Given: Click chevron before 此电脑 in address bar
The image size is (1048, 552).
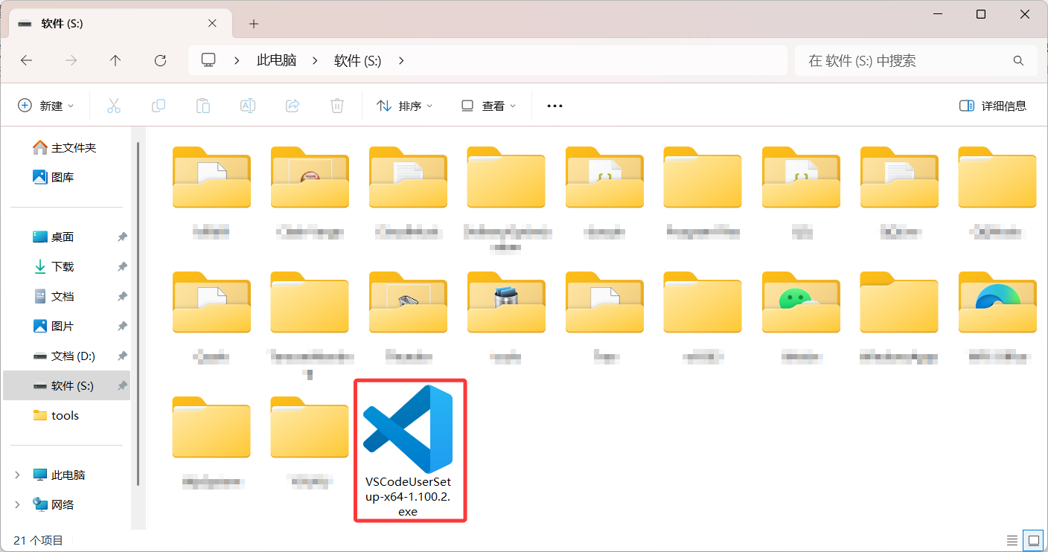Looking at the screenshot, I should [237, 61].
